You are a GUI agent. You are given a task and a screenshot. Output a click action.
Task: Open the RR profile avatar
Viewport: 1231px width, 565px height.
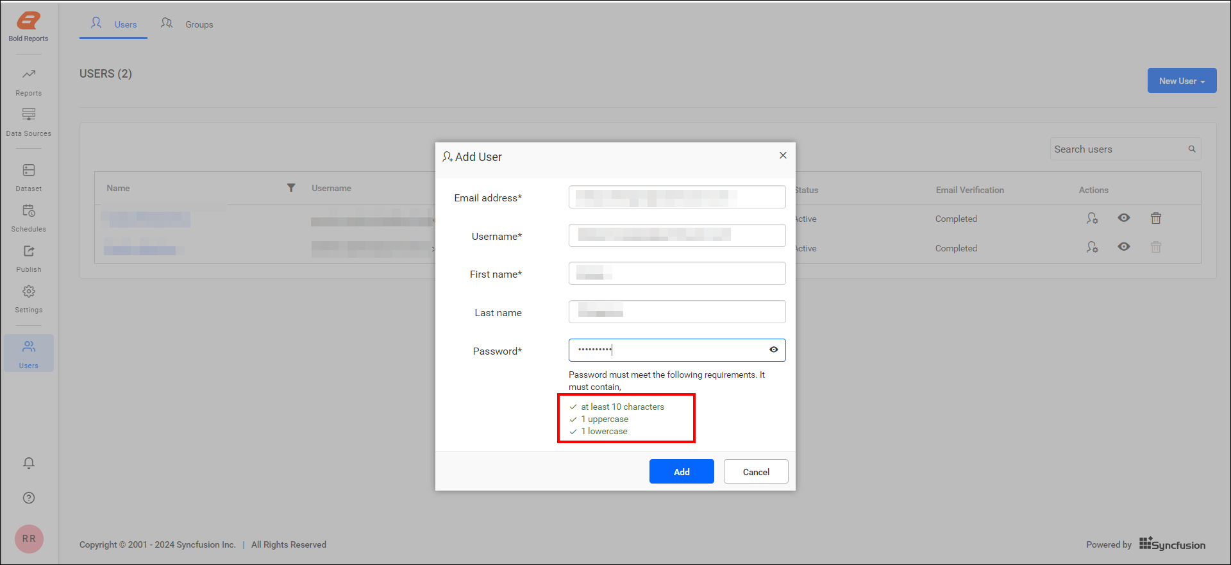29,539
